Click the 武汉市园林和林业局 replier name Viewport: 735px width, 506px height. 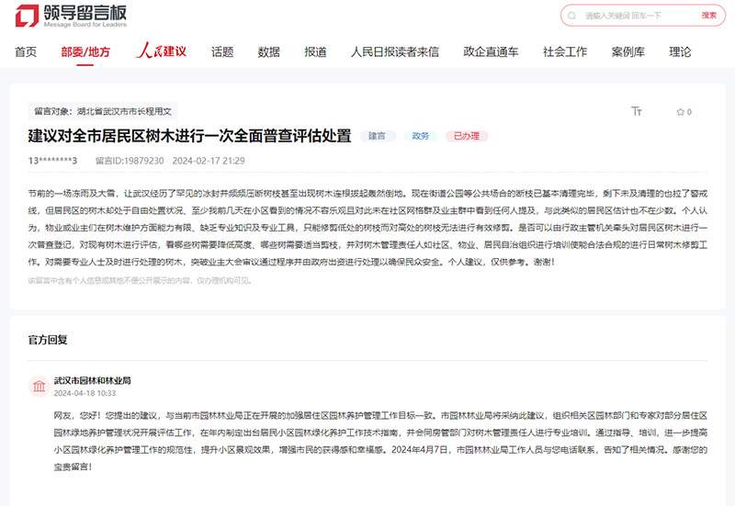pyautogui.click(x=92, y=379)
